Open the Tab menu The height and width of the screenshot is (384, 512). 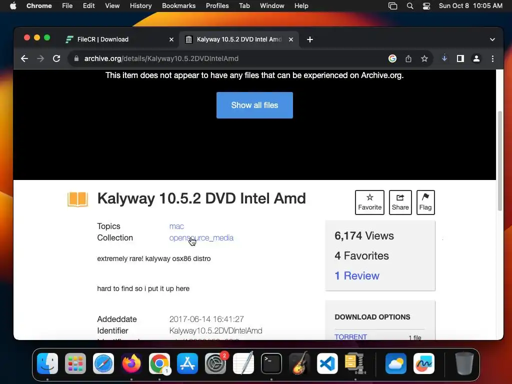244,6
